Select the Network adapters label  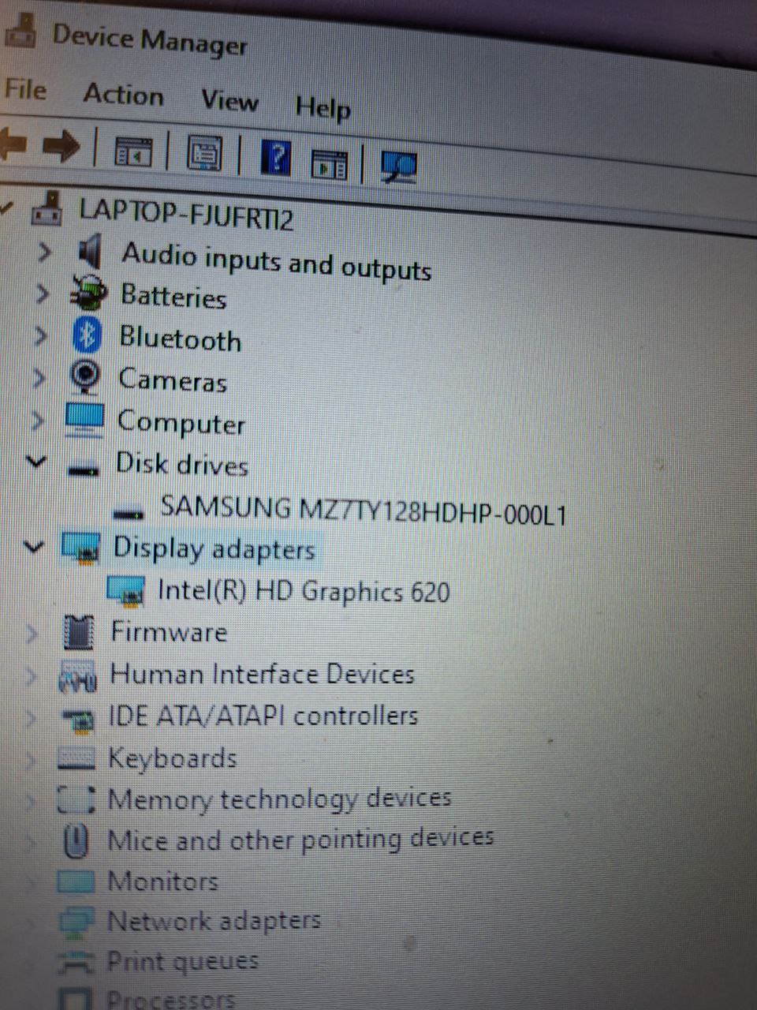(214, 921)
